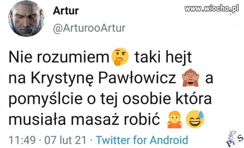Click the words musiała masaż robić

click(84, 119)
